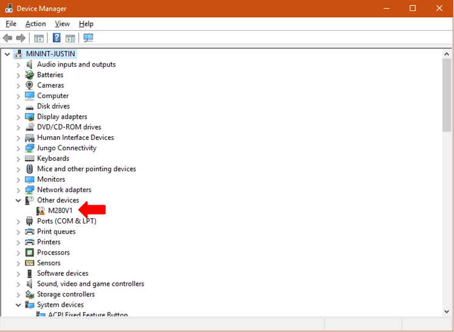Screen dimensions: 454x332
Task: Click the Processors chip icon
Action: 29,253
